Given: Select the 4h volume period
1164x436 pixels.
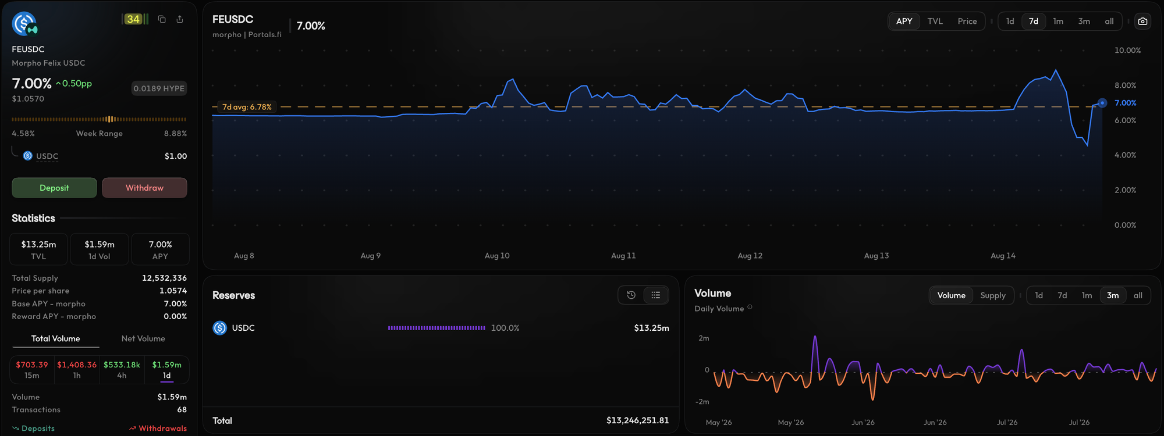Looking at the screenshot, I should [x=122, y=370].
